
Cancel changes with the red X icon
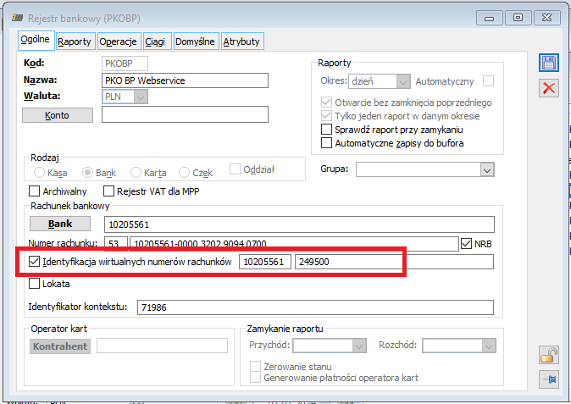coord(549,88)
